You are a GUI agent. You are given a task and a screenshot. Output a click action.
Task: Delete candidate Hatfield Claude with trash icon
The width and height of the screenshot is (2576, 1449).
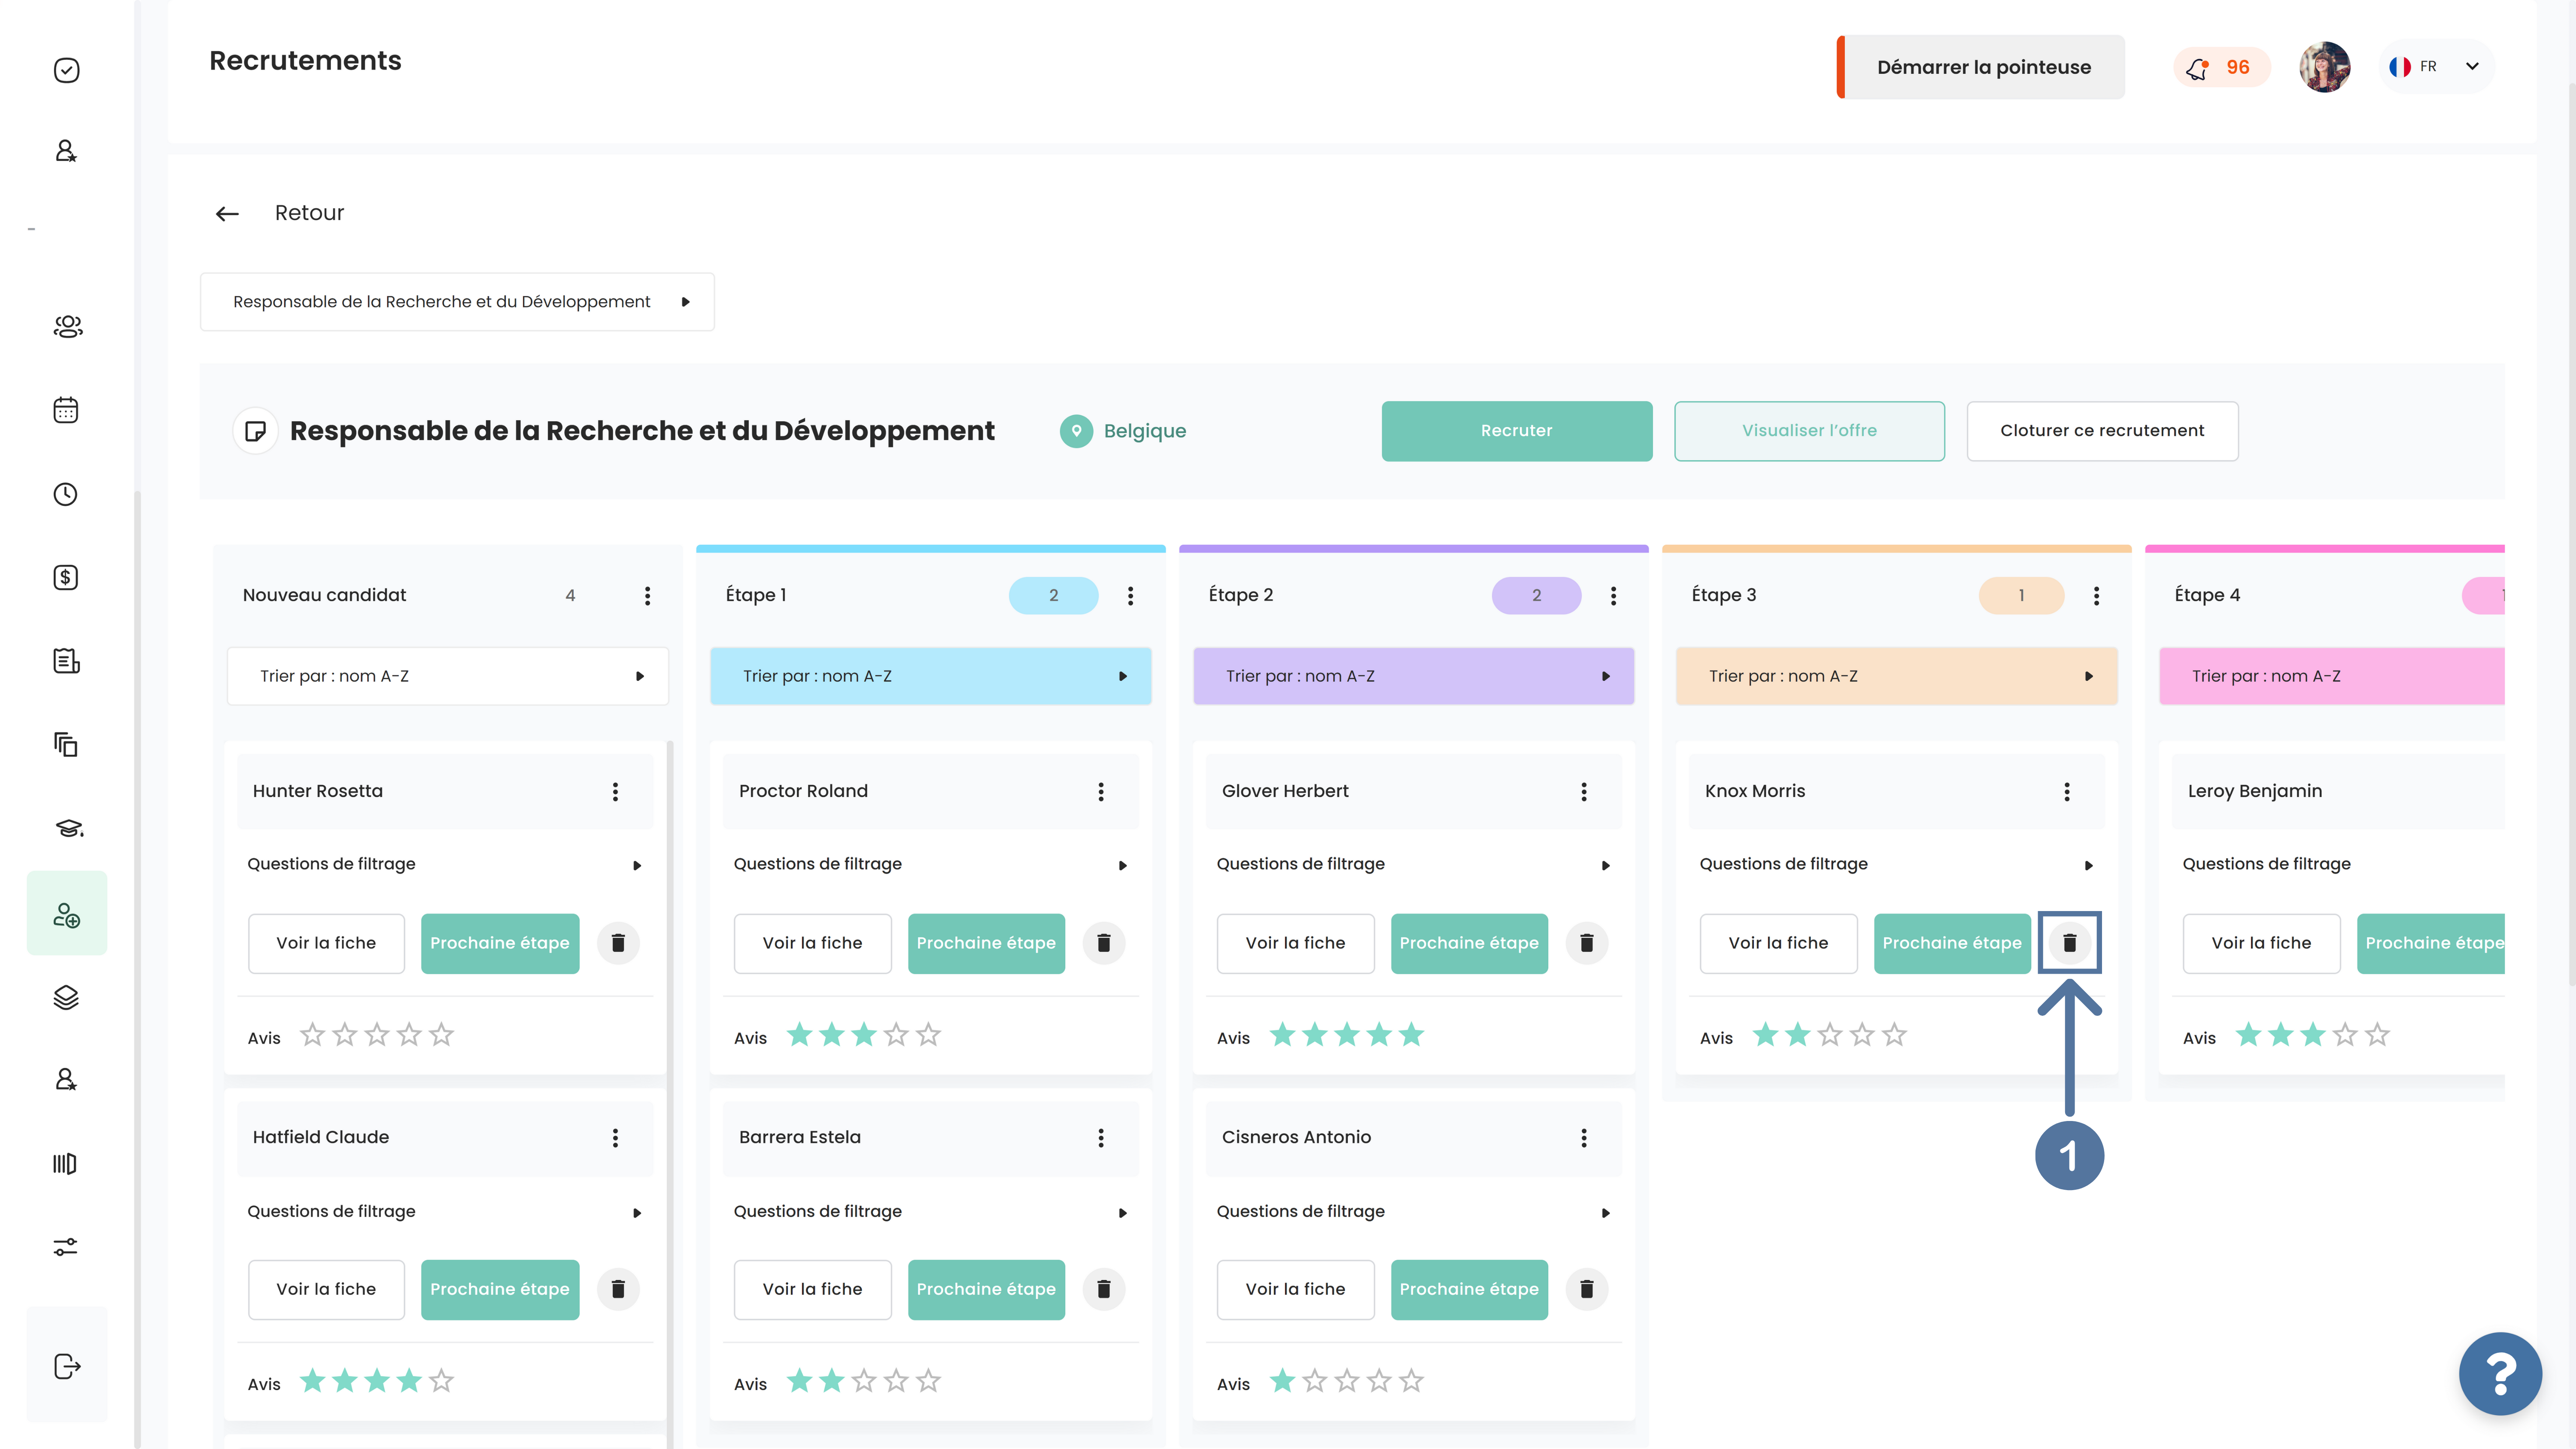point(618,1289)
